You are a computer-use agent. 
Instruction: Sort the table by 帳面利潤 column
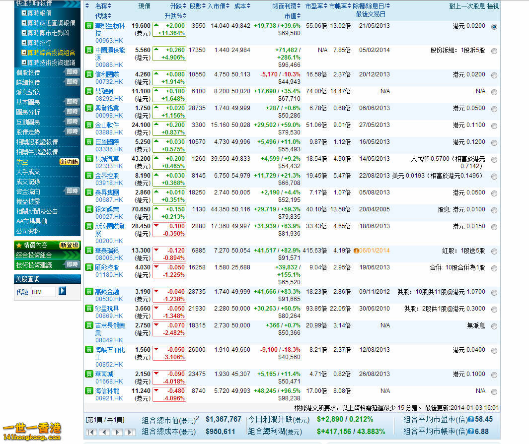[x=287, y=6]
